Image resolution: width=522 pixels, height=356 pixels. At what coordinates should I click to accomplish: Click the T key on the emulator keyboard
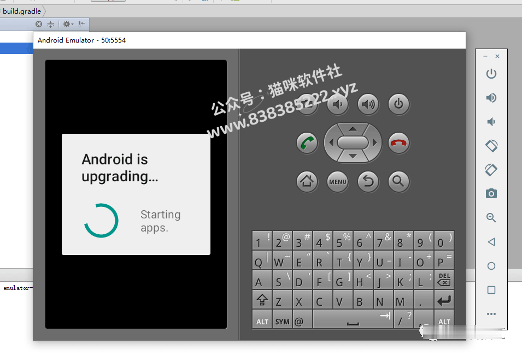click(343, 260)
